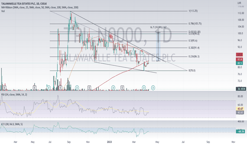The image size is (247, 145).
Task: Select the 16.7 (19.99%) 167 price range label
Action: click(x=158, y=27)
